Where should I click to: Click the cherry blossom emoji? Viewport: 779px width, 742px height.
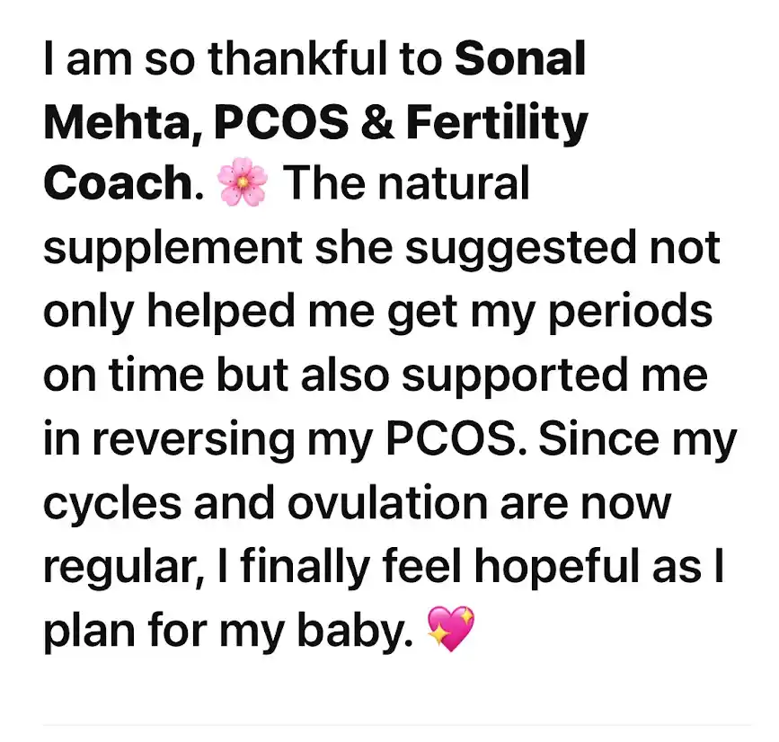[x=244, y=184]
